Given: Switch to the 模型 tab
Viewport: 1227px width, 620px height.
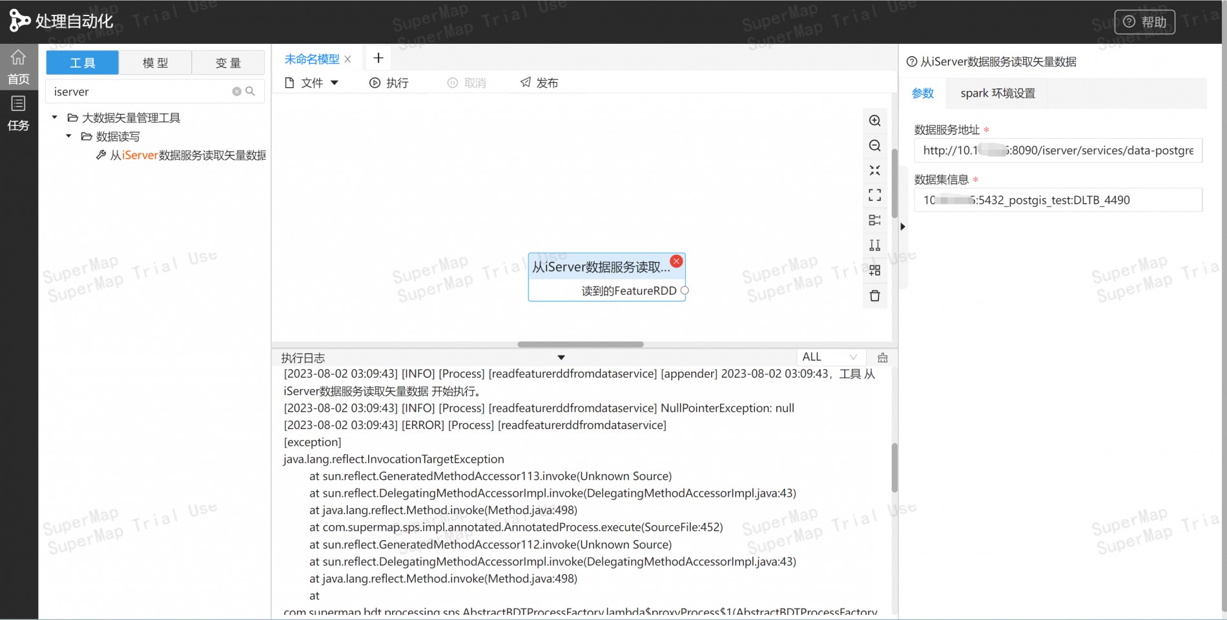Looking at the screenshot, I should point(155,63).
